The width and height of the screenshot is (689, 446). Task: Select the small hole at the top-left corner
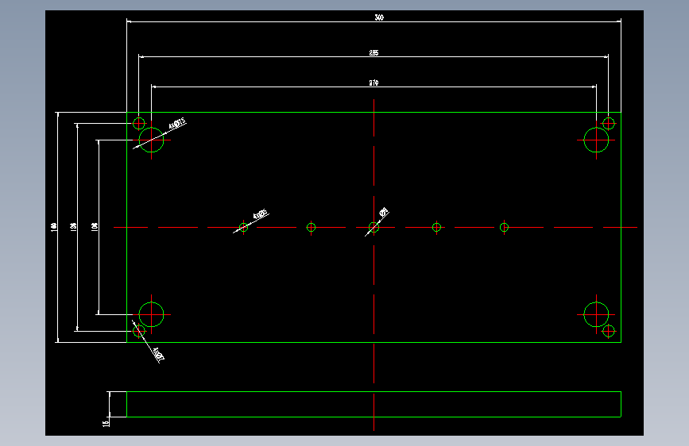click(x=139, y=123)
